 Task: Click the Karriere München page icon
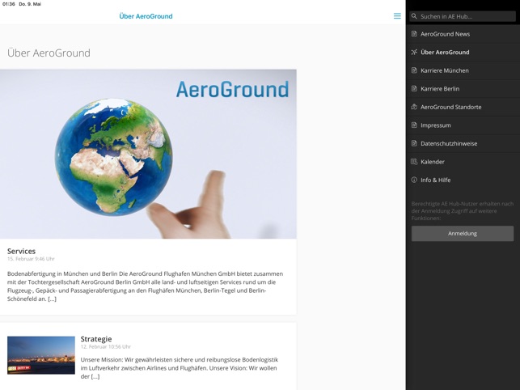(414, 70)
